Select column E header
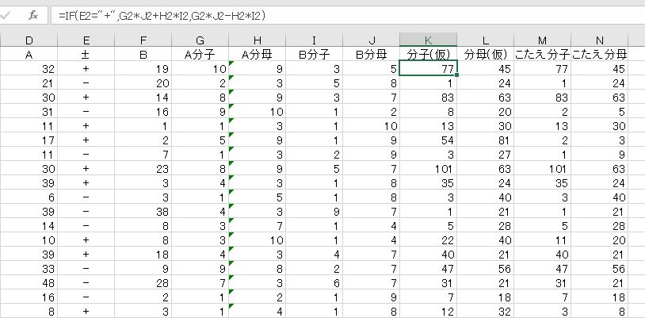 coord(86,40)
